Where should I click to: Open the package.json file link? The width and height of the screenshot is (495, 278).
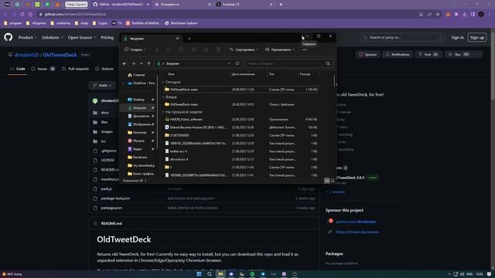click(x=111, y=208)
